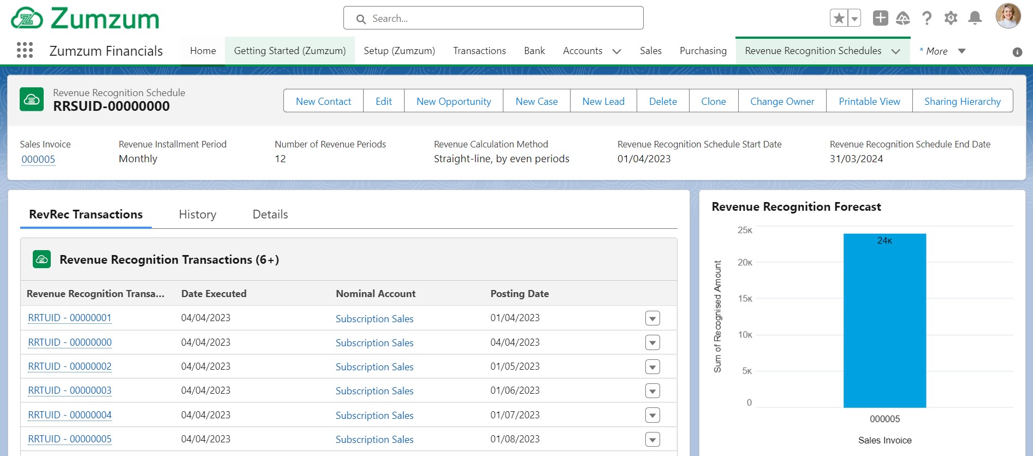Open transaction RRTUID - 00000004

point(70,415)
